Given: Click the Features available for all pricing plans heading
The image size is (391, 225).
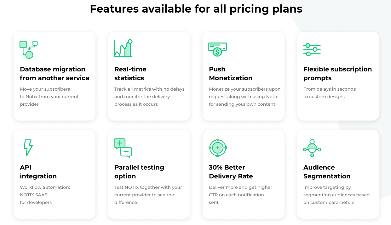Looking at the screenshot, I should 196,9.
